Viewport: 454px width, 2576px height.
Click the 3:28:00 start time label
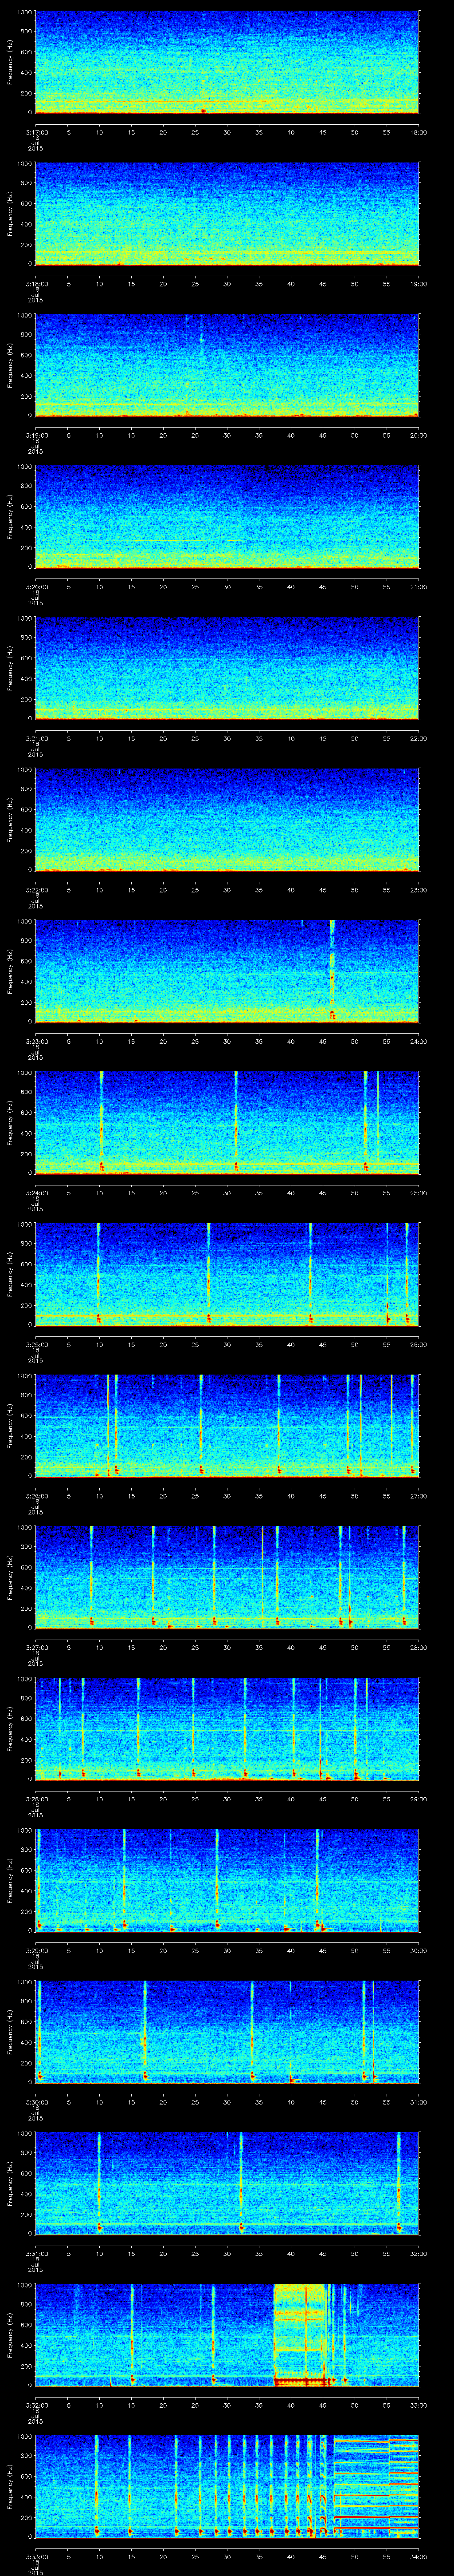click(37, 1799)
